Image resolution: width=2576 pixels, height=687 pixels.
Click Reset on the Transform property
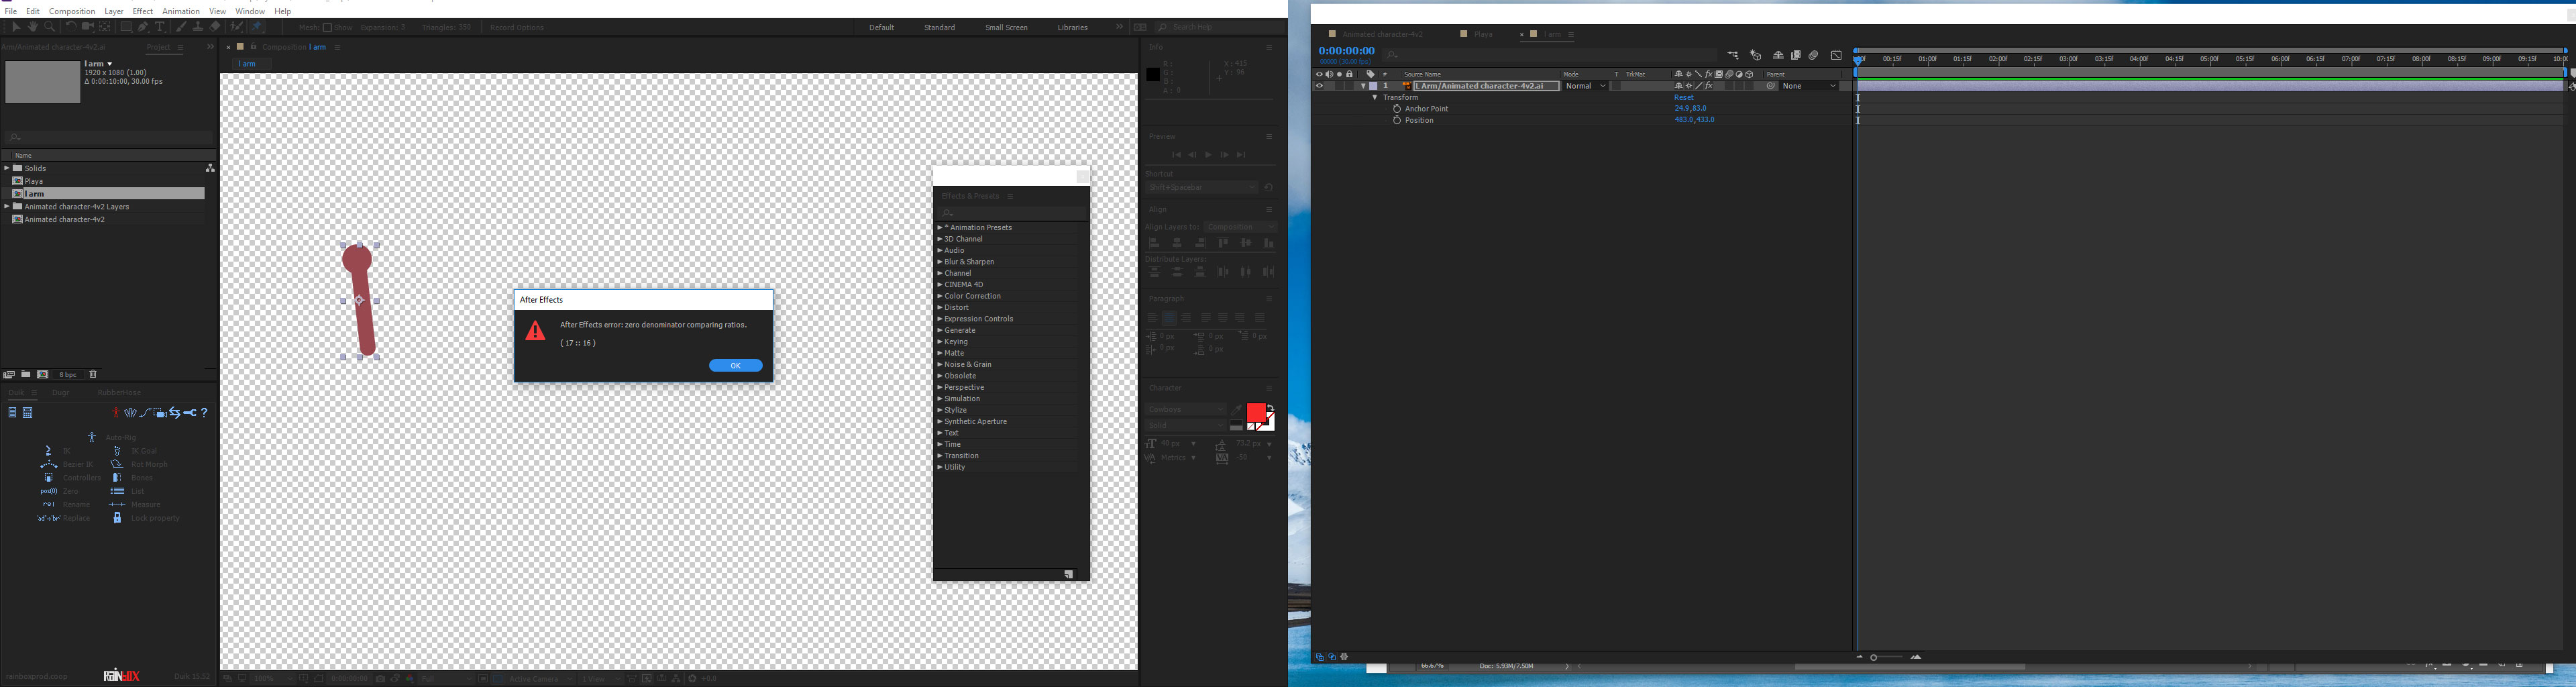[x=1685, y=97]
